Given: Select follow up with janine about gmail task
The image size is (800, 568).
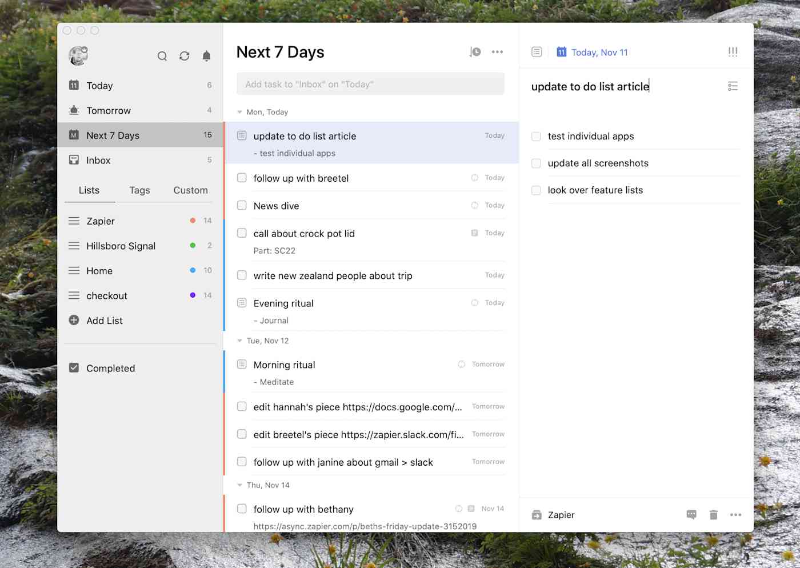Looking at the screenshot, I should pyautogui.click(x=371, y=462).
